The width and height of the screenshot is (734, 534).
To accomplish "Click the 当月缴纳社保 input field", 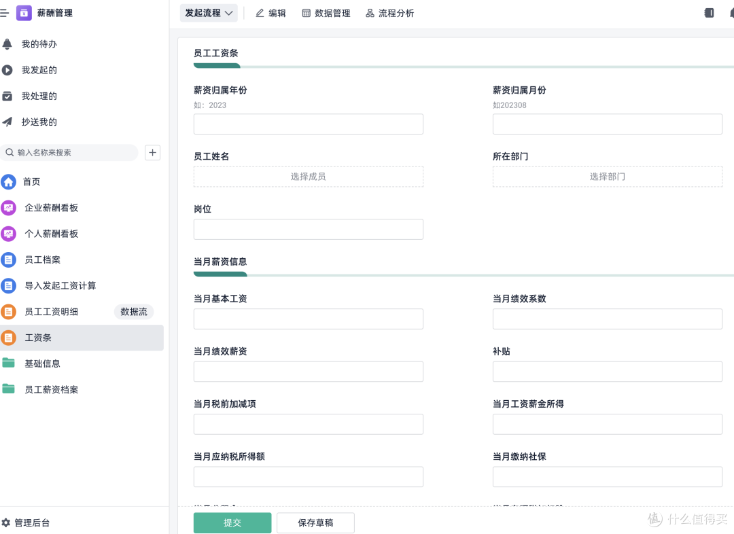I will pyautogui.click(x=608, y=477).
